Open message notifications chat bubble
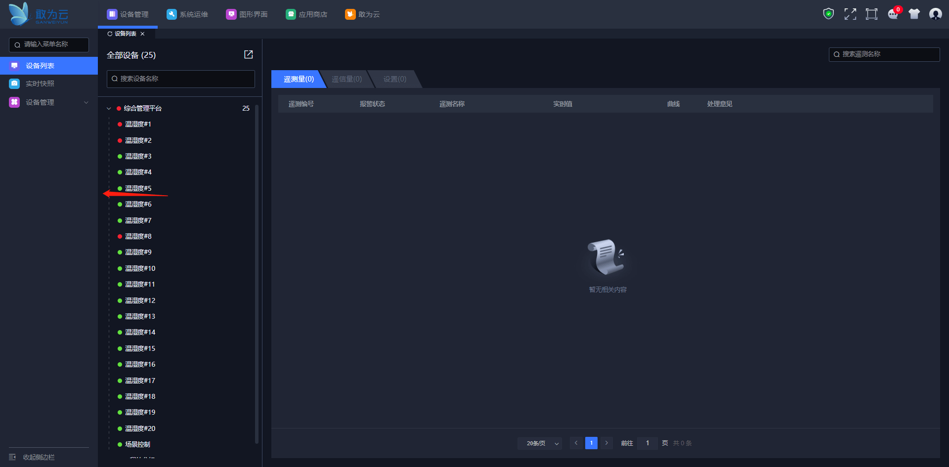Viewport: 949px width, 467px height. pos(893,14)
